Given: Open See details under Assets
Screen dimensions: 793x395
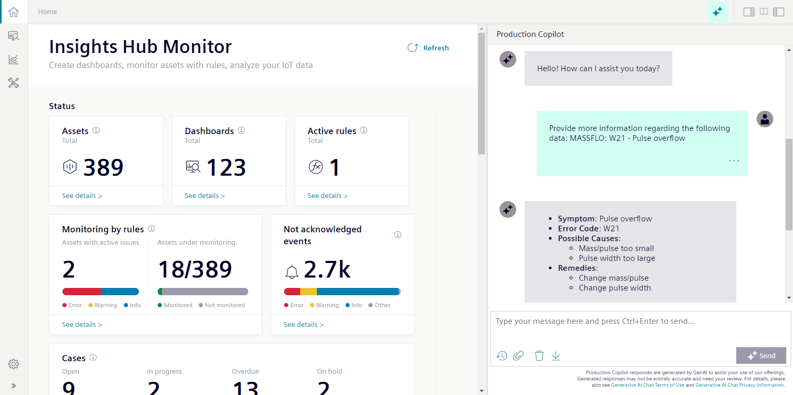Looking at the screenshot, I should pos(82,196).
